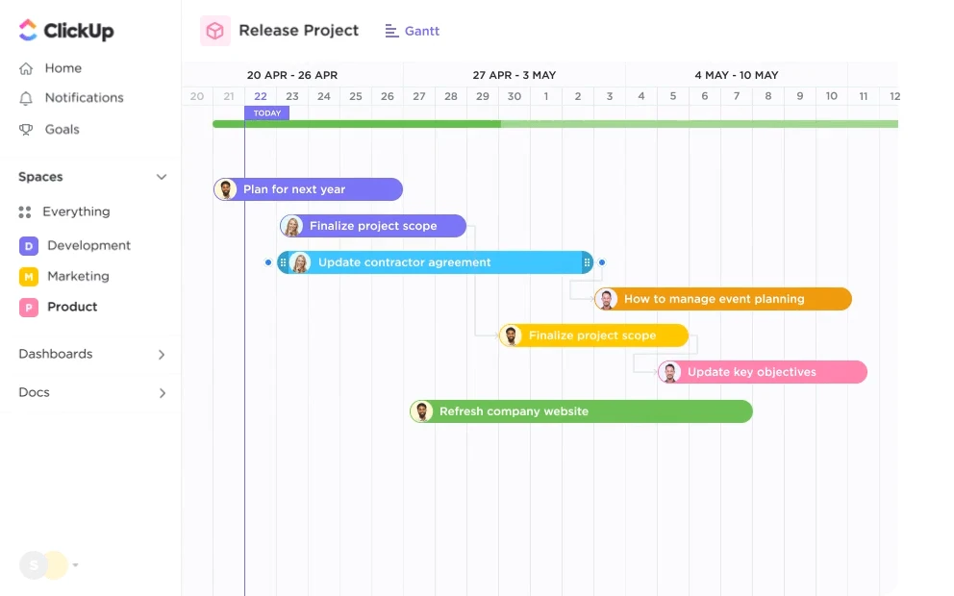Screen dimensions: 954x596
Task: Click the TODAY marker on the timeline
Action: point(266,112)
